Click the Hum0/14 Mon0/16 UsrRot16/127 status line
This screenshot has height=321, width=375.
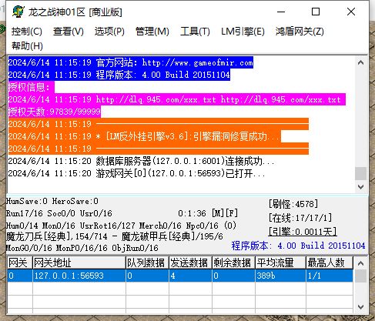tap(121, 226)
